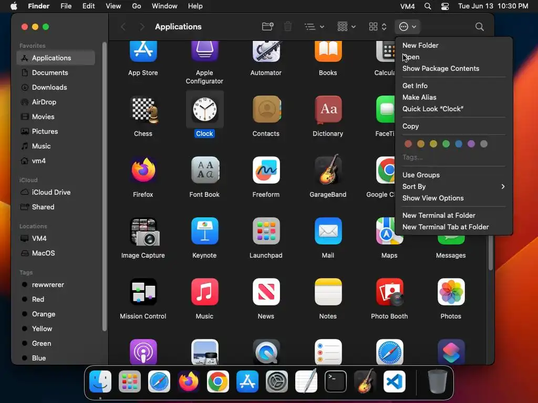538x403 pixels.
Task: Select the Dictionary application icon
Action: pos(328,109)
